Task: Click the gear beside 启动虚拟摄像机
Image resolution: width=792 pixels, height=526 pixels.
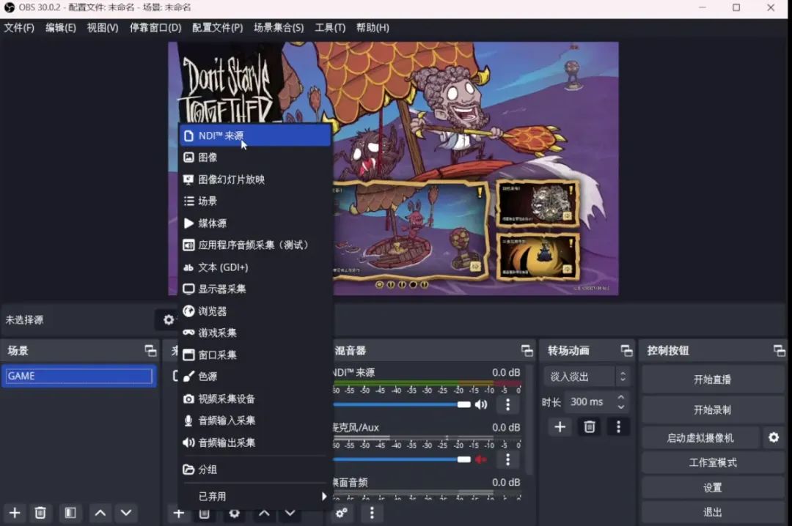Action: (x=774, y=437)
